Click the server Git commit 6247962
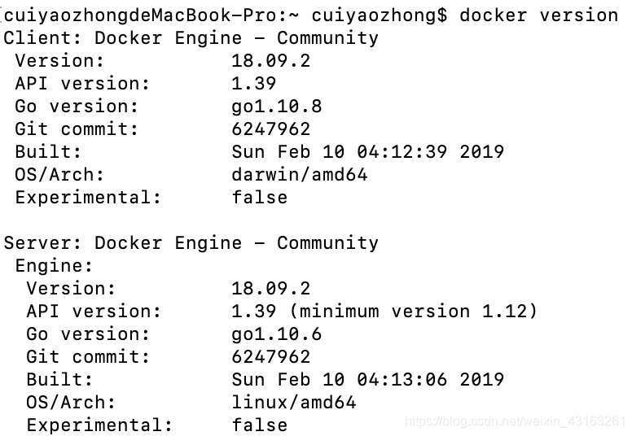Image resolution: width=632 pixels, height=436 pixels. pyautogui.click(x=271, y=357)
